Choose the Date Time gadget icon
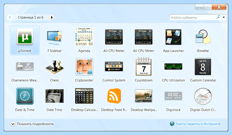232x135 pixels. click(x=55, y=96)
